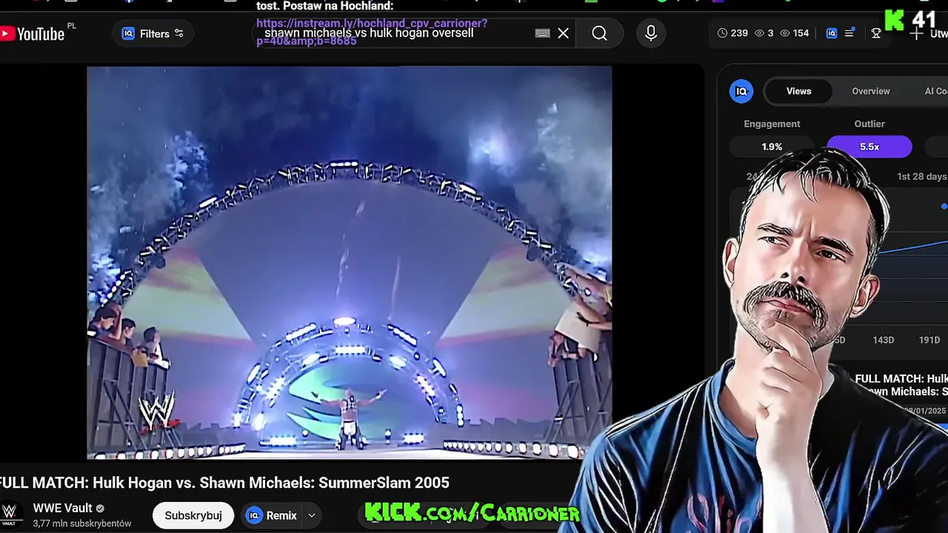Clear the search query with the X
The height and width of the screenshot is (533, 948).
click(x=563, y=33)
